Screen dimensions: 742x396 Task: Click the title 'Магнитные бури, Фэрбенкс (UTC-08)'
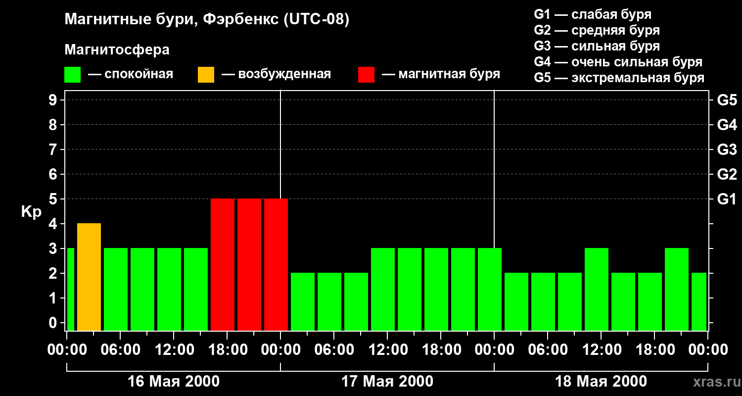click(x=207, y=20)
